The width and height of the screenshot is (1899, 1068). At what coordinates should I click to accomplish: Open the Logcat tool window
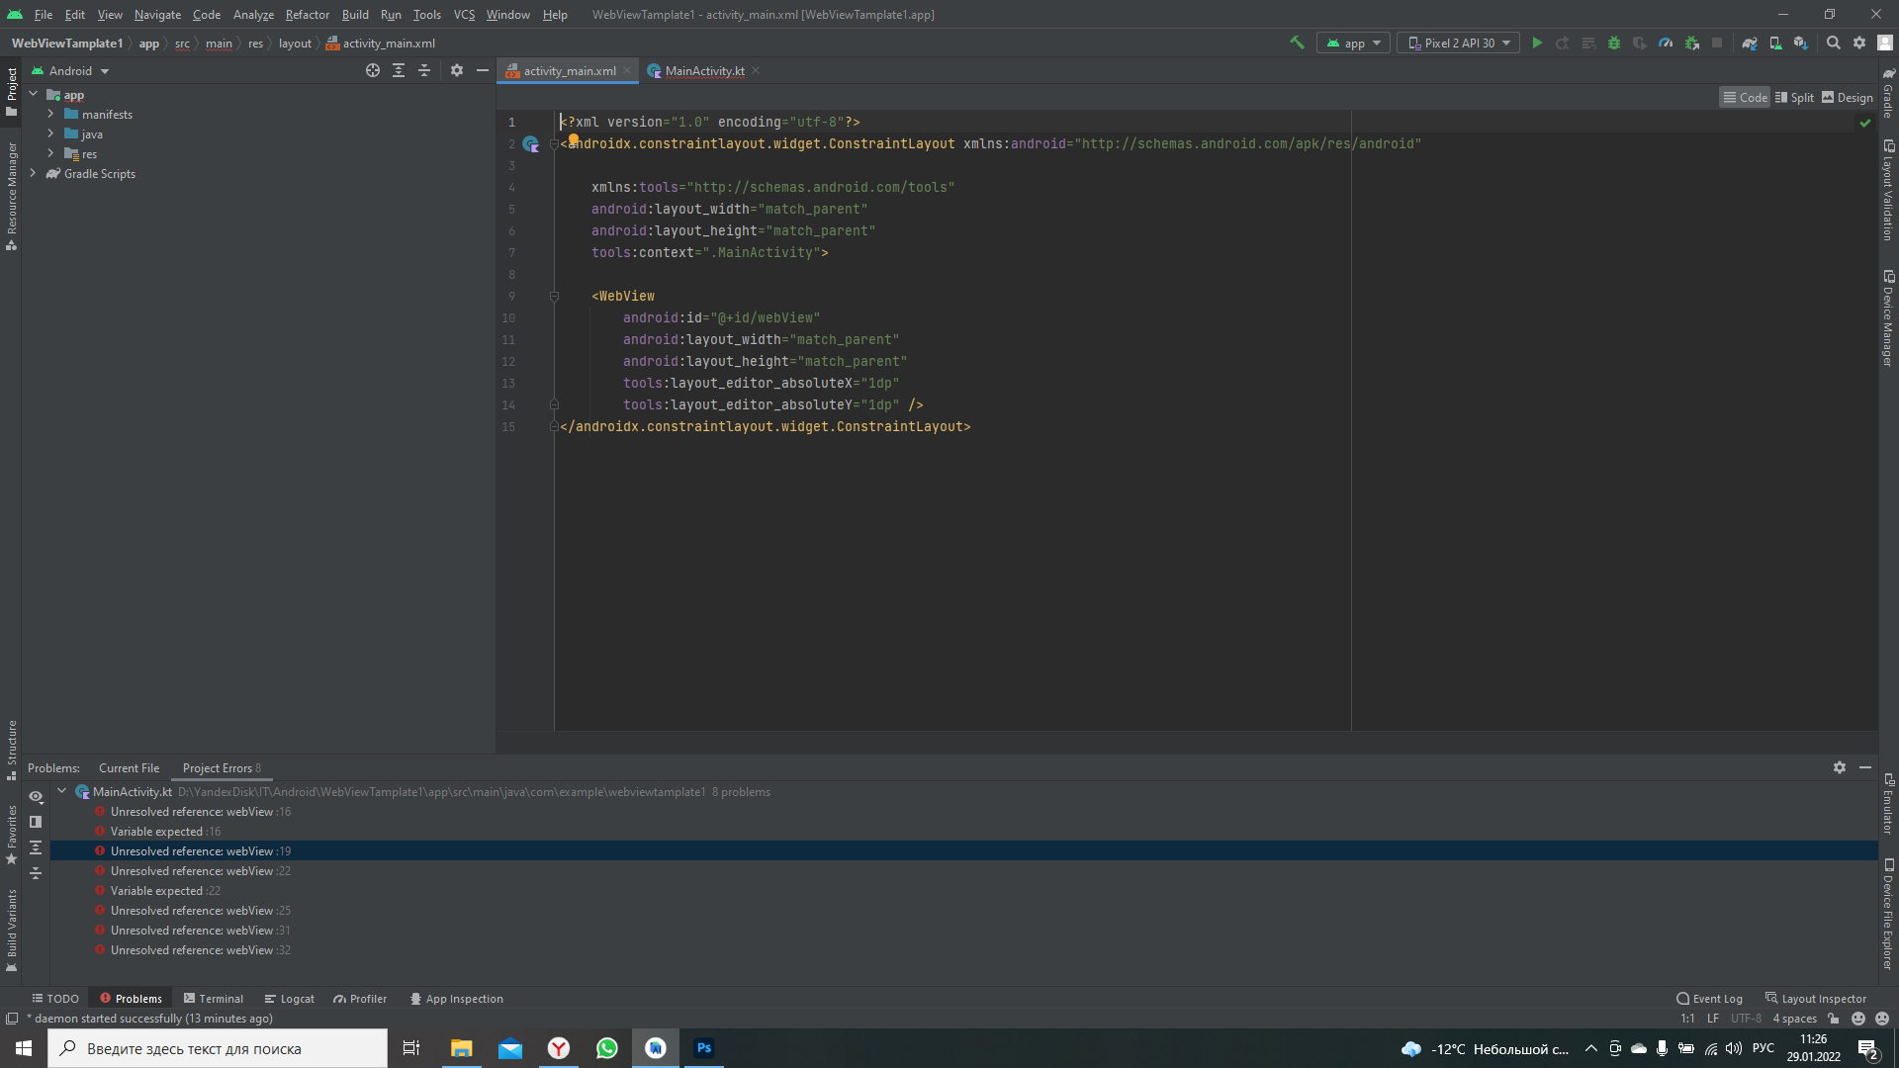coord(289,998)
